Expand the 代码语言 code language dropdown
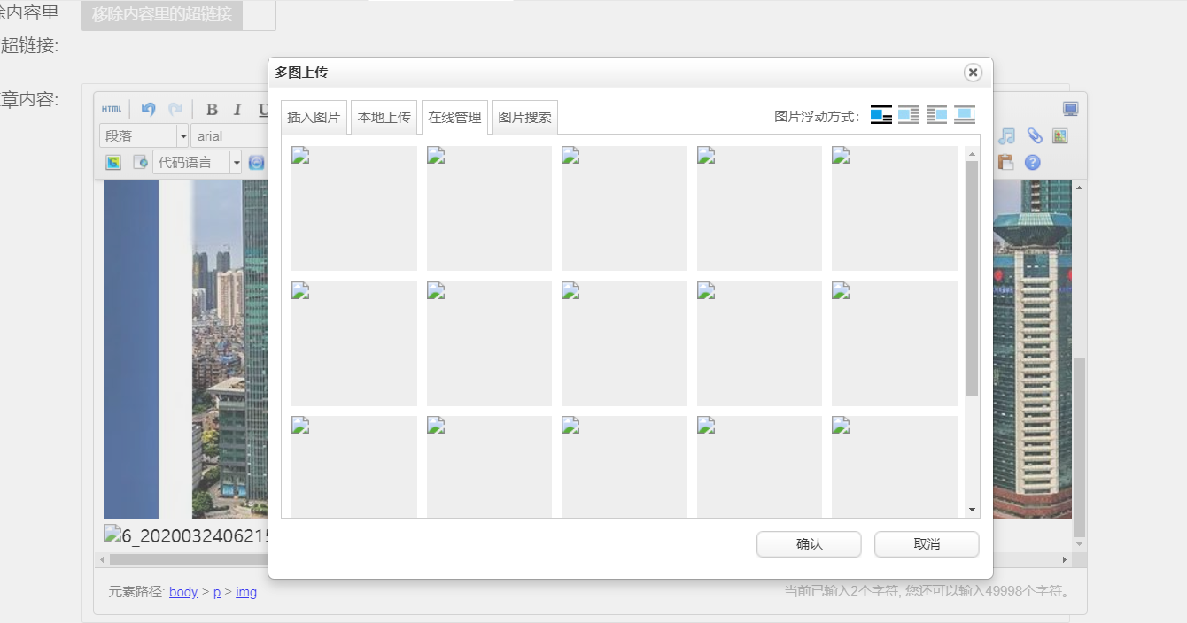 pyautogui.click(x=198, y=162)
